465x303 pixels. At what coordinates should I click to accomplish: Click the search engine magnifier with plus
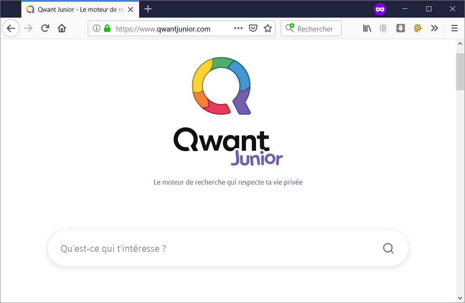pos(290,28)
